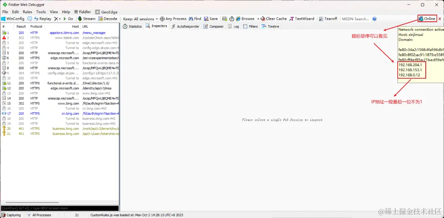Open the View menu

click(54, 12)
